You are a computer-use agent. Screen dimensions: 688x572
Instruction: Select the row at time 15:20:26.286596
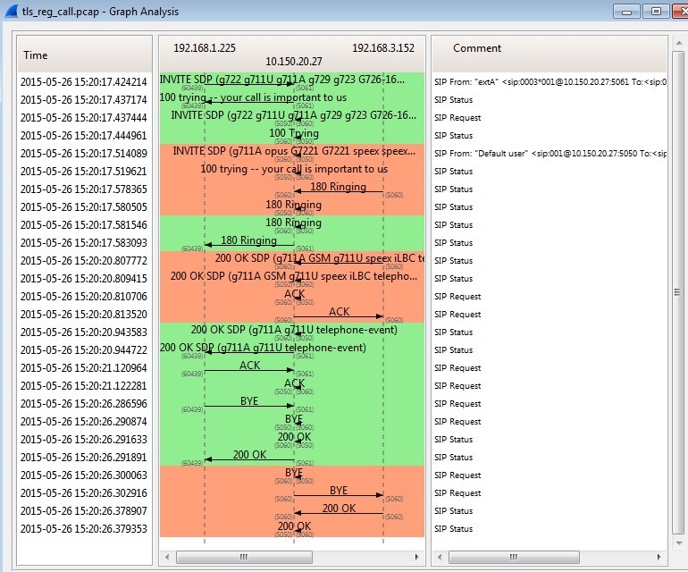tap(83, 403)
